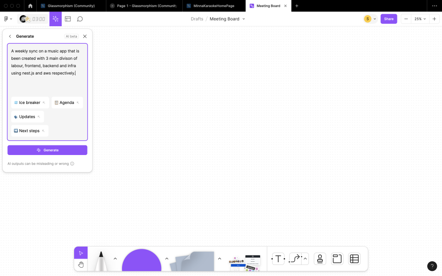Select the Stamp tool
This screenshot has height=276, width=442.
pyautogui.click(x=320, y=259)
